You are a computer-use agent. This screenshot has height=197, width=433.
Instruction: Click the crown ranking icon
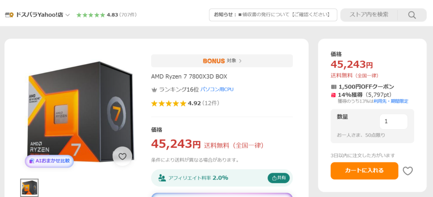(154, 89)
